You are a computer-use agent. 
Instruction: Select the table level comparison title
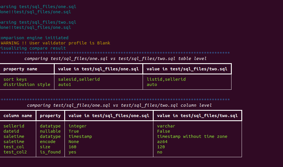point(115,59)
